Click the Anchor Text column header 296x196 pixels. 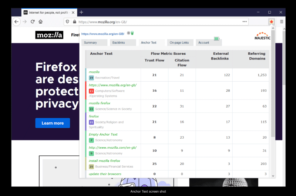101,54
